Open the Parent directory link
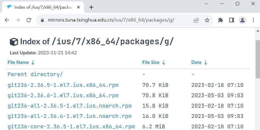260x130 pixels. [35, 74]
